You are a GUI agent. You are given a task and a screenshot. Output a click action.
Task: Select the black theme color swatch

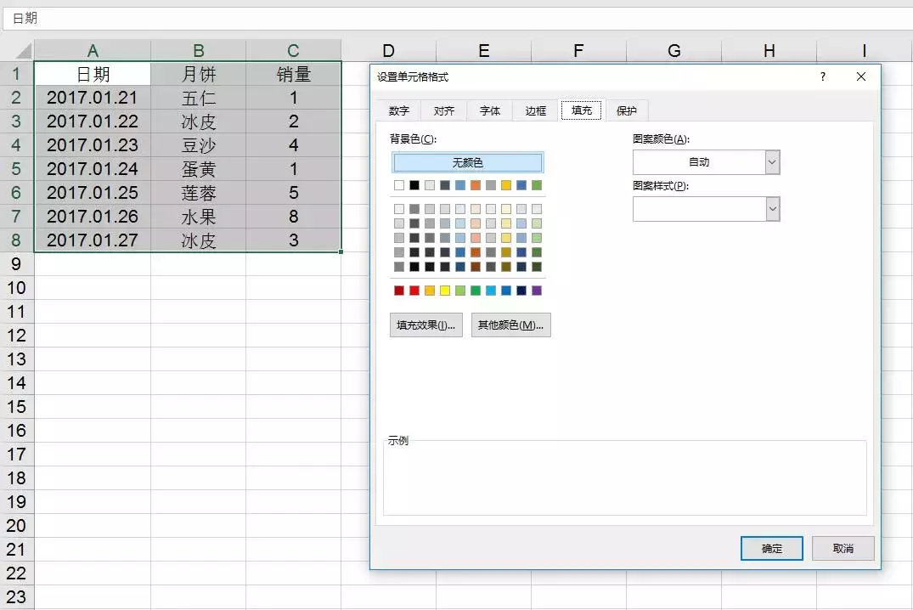point(414,185)
